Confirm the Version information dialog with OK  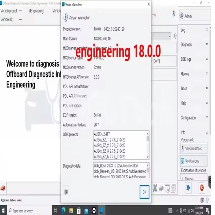point(144,192)
